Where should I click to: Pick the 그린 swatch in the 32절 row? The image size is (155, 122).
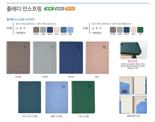[x=140, y=30]
